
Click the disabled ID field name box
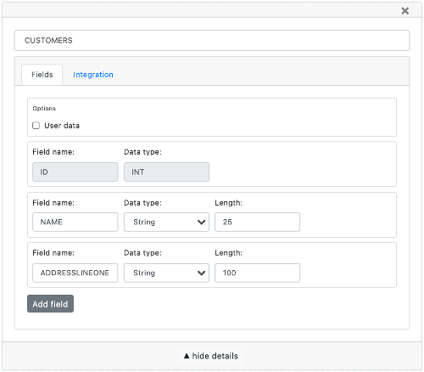point(75,172)
